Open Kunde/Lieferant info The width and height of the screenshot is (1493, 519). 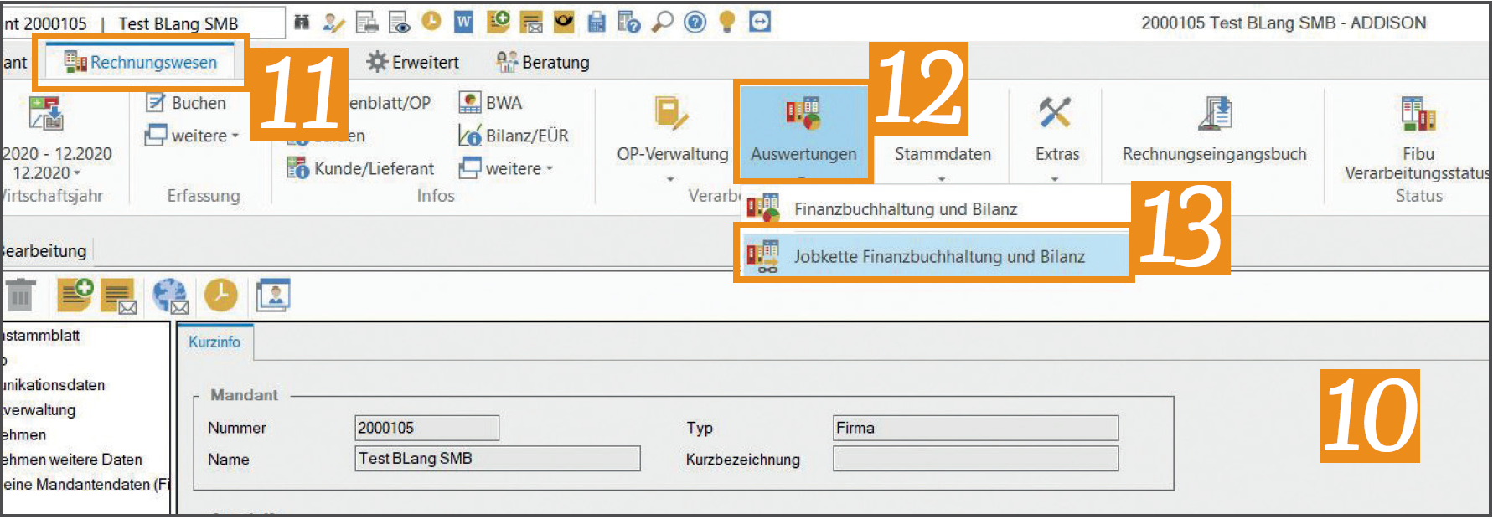point(361,168)
